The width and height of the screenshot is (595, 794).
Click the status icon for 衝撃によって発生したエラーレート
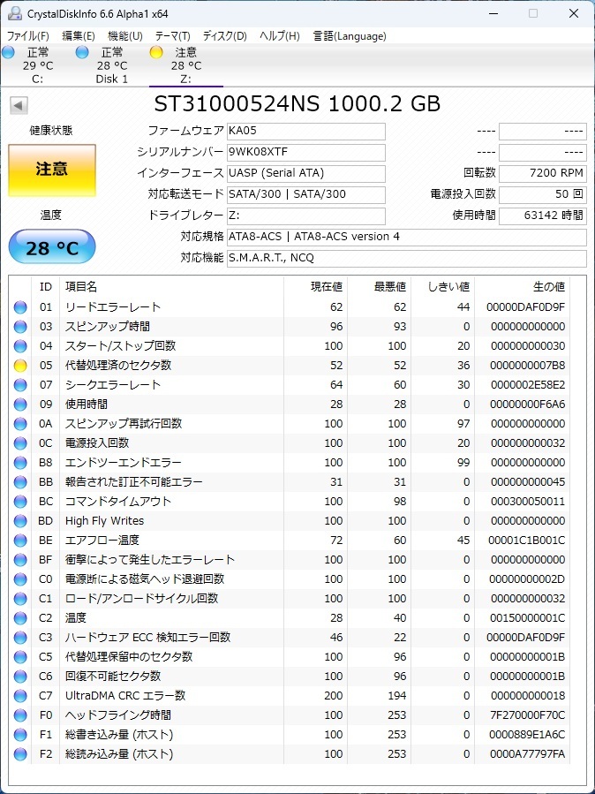coord(20,560)
